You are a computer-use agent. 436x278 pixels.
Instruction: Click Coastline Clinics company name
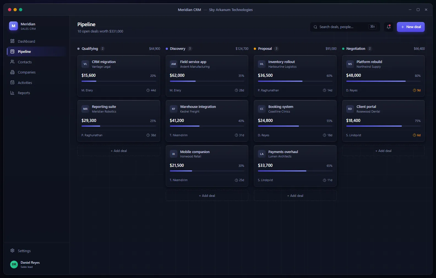coord(279,111)
